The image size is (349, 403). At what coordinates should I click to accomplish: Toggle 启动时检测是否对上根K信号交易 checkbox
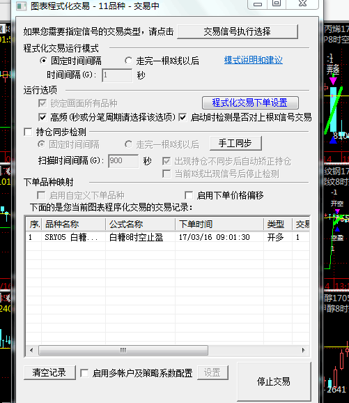[183, 117]
